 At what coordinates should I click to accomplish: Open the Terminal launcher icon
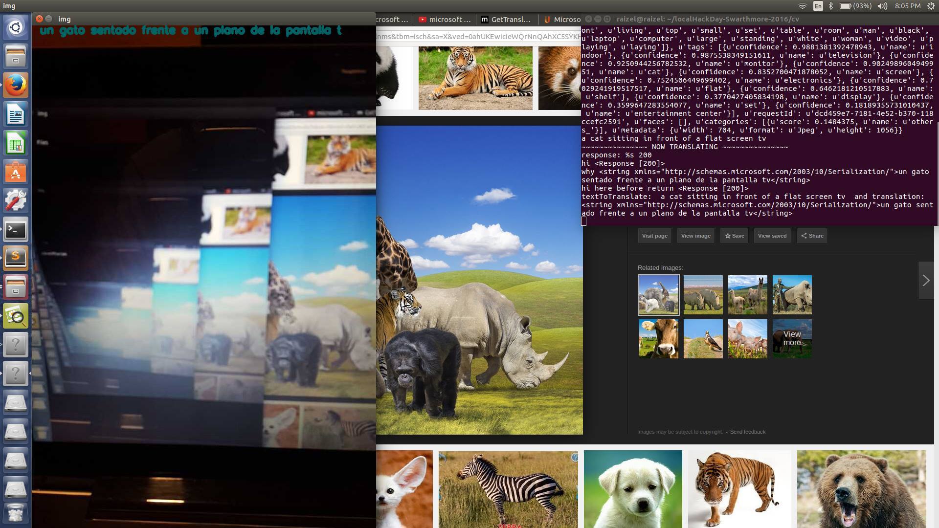[16, 229]
